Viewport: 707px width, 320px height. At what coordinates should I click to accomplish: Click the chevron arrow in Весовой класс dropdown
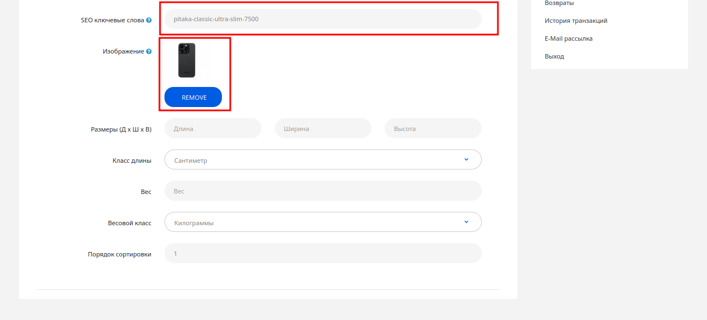[466, 222]
